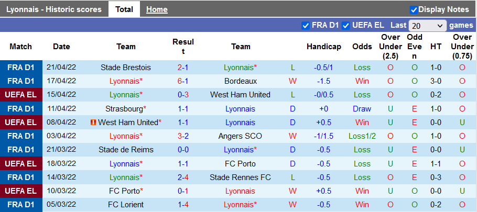Viewport: 477px width, 212px height.
Task: Open the Last 20 games dropdown
Action: click(427, 26)
